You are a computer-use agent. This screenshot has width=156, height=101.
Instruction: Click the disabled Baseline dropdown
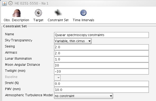(57, 78)
